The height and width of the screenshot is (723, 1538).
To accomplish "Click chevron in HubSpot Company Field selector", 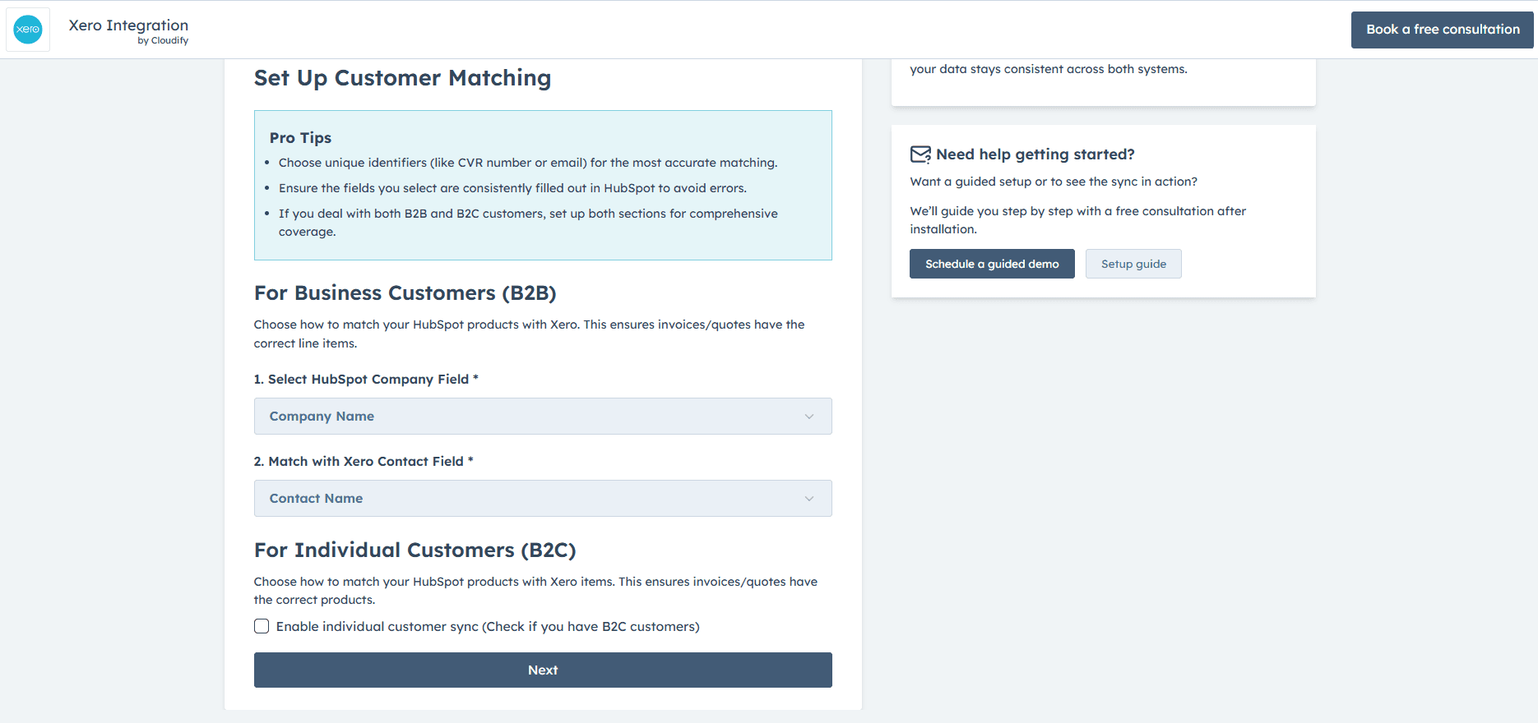I will (x=809, y=417).
